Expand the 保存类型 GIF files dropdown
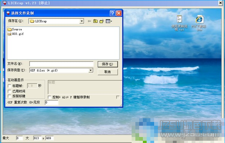The width and height of the screenshot is (225, 143). coord(91,70)
